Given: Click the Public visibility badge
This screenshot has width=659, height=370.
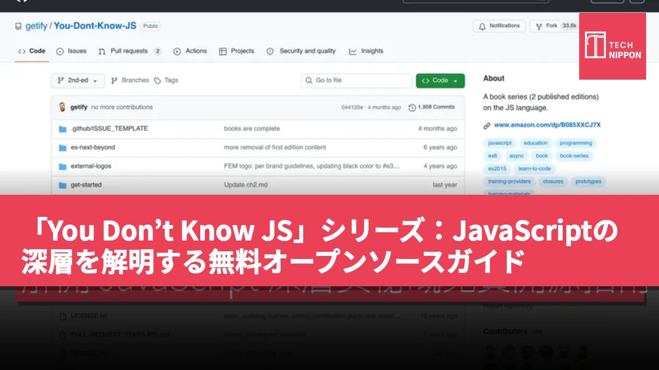Looking at the screenshot, I should click(x=150, y=26).
